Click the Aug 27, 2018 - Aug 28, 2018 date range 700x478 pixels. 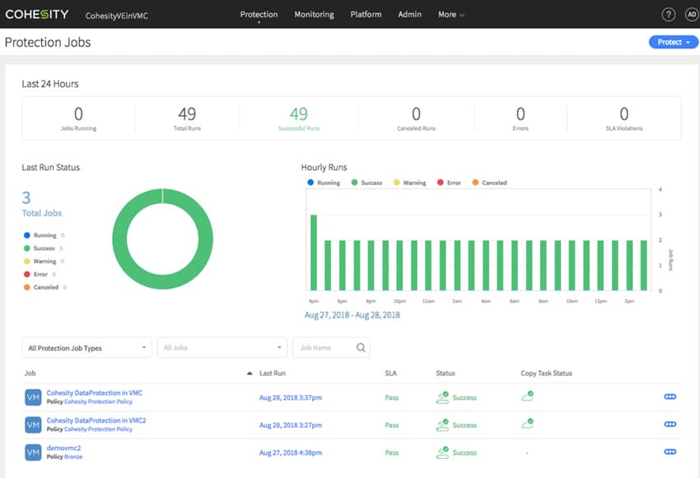[x=352, y=315]
